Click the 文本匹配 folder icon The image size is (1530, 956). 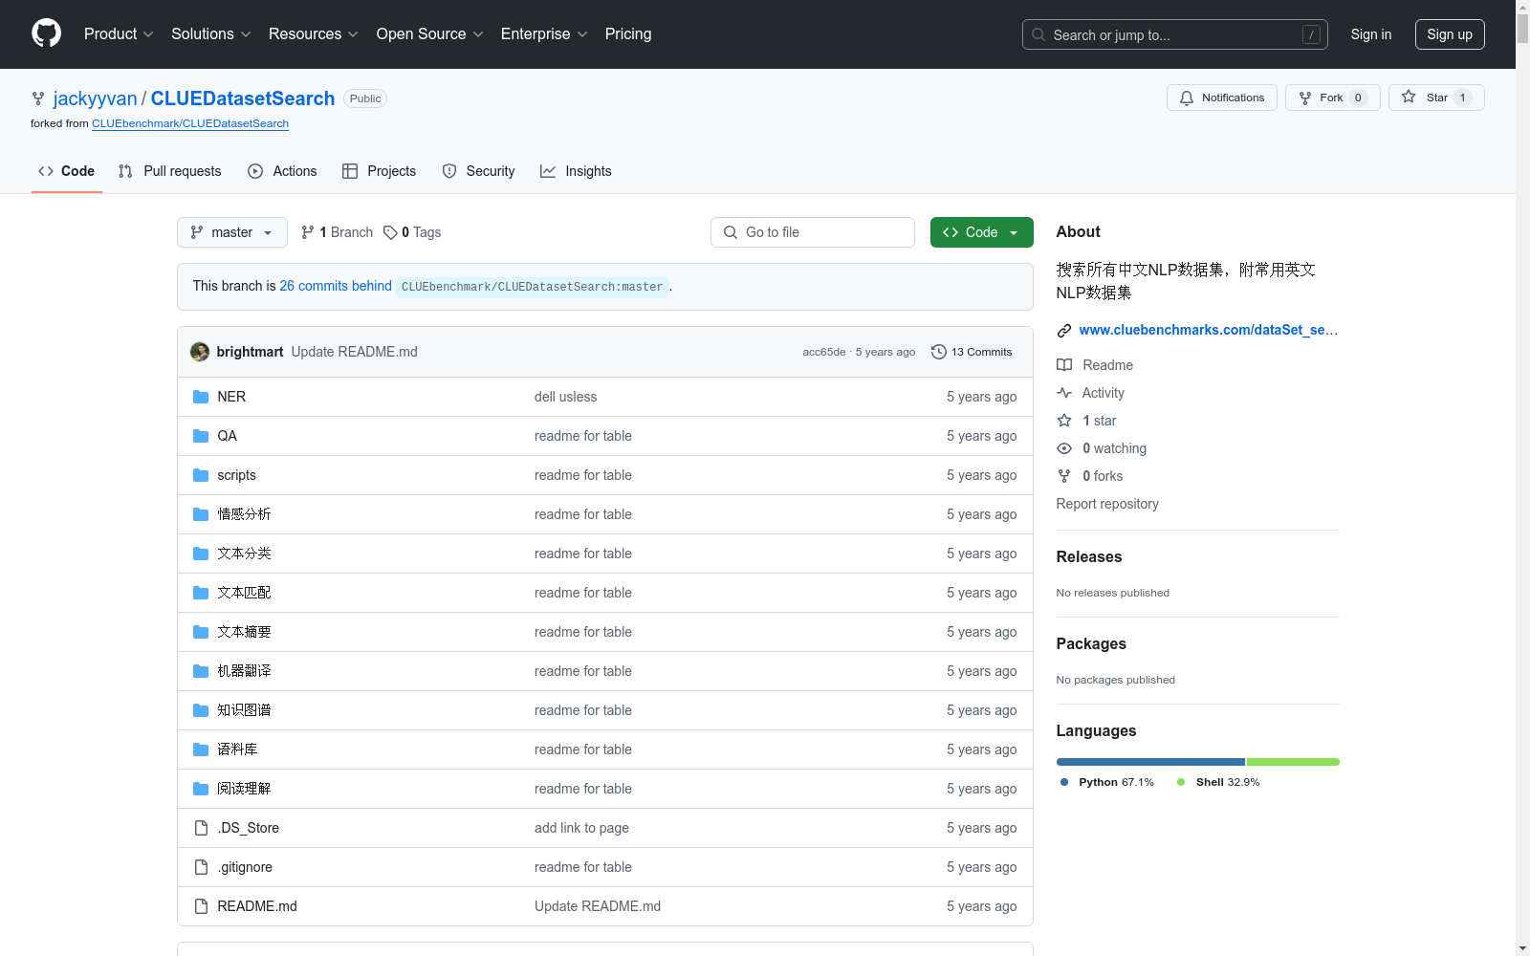201,593
